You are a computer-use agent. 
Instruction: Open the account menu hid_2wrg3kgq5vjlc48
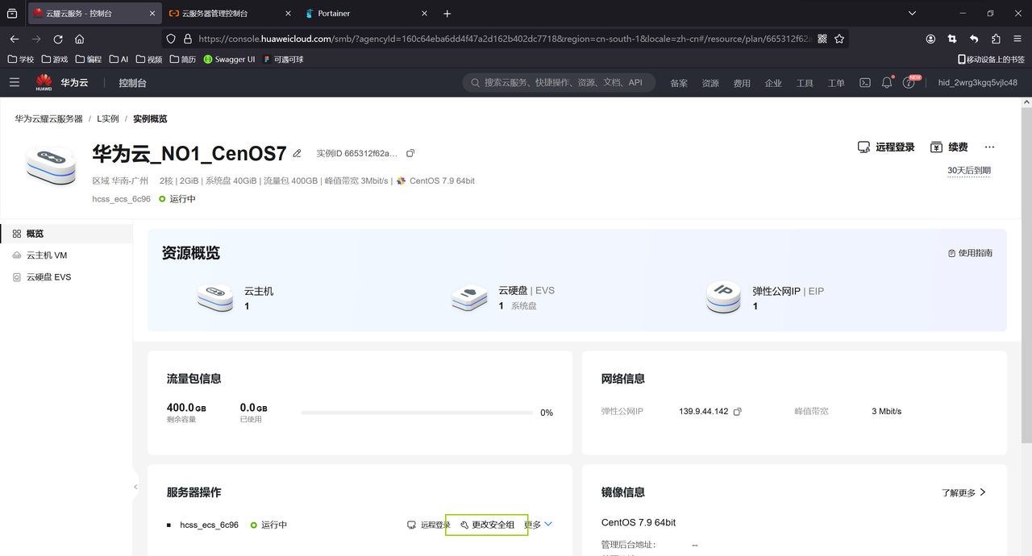pyautogui.click(x=977, y=82)
